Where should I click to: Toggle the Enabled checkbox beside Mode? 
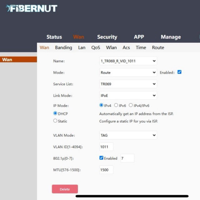tap(179, 72)
